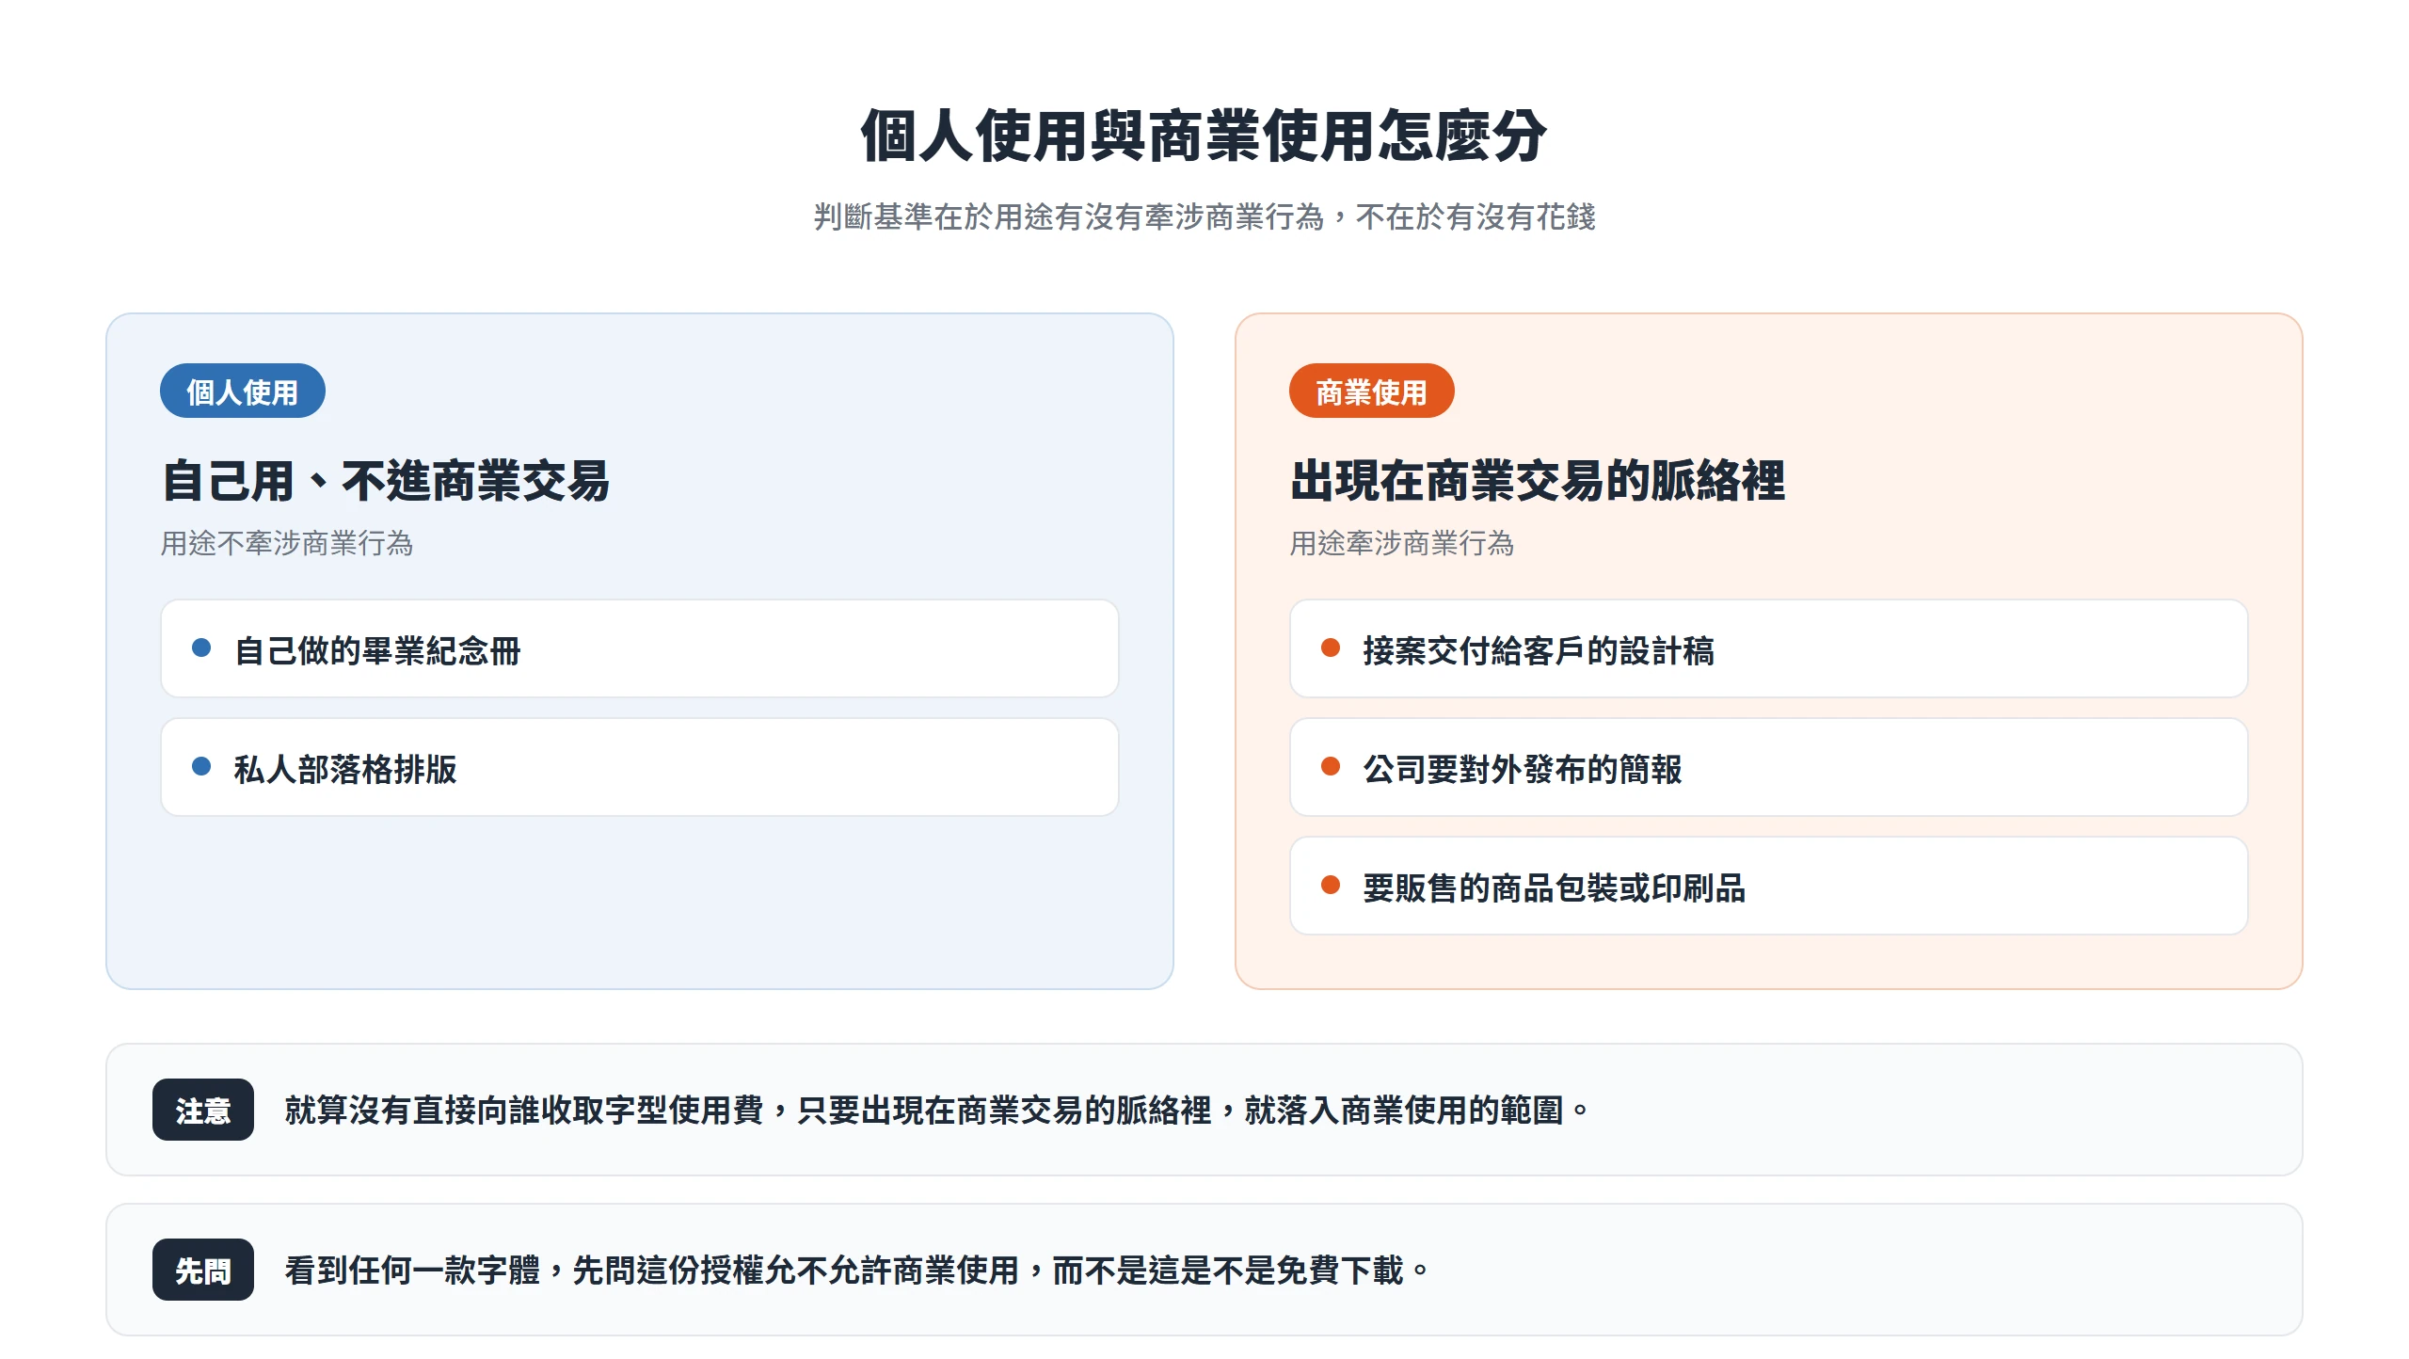Screen dimensions: 2409x1359
Task: Click heading 出現在商業交易的脈絡裡
Action: point(1538,481)
